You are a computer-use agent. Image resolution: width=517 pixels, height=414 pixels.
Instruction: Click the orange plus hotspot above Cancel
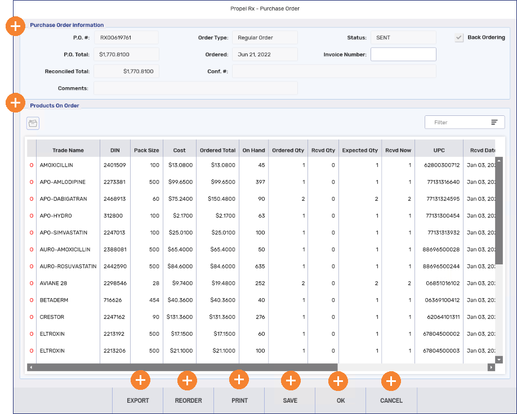(391, 381)
